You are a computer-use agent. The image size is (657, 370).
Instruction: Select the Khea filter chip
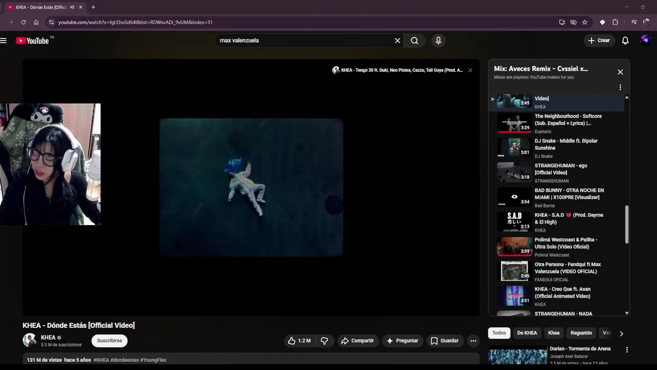(554, 333)
